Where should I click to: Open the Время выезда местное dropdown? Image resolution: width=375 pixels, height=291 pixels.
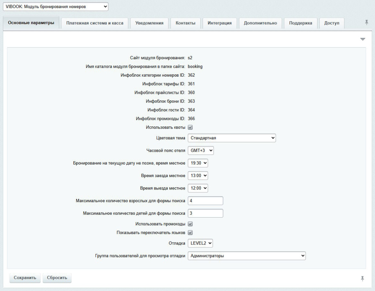pyautogui.click(x=198, y=188)
